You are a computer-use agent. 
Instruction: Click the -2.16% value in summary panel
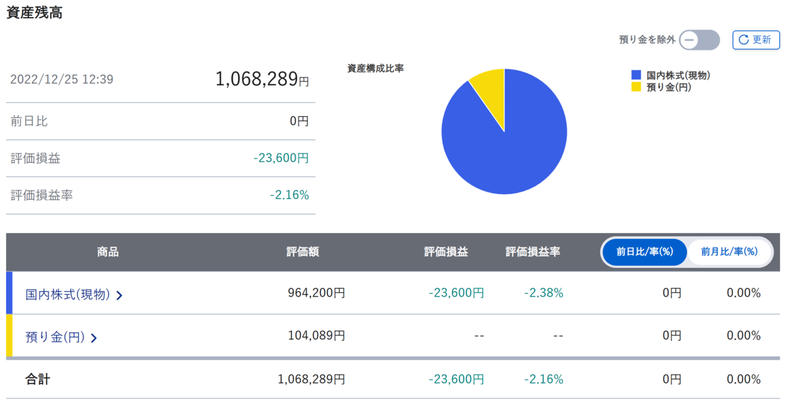click(289, 195)
